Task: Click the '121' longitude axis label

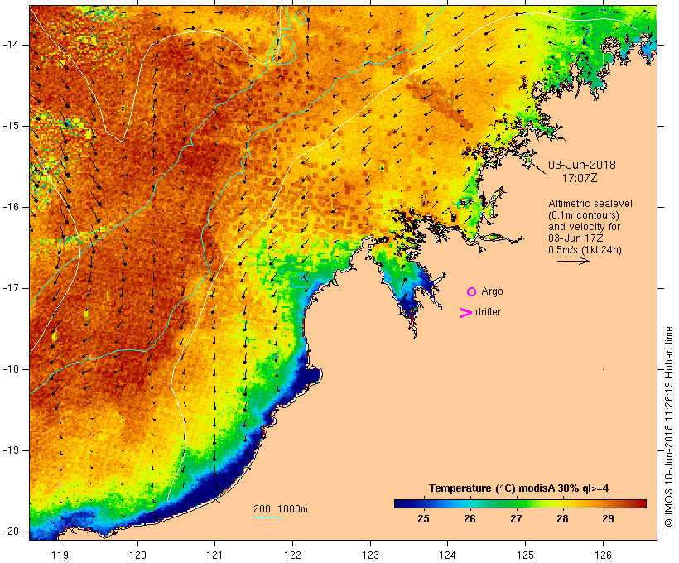Action: [214, 556]
